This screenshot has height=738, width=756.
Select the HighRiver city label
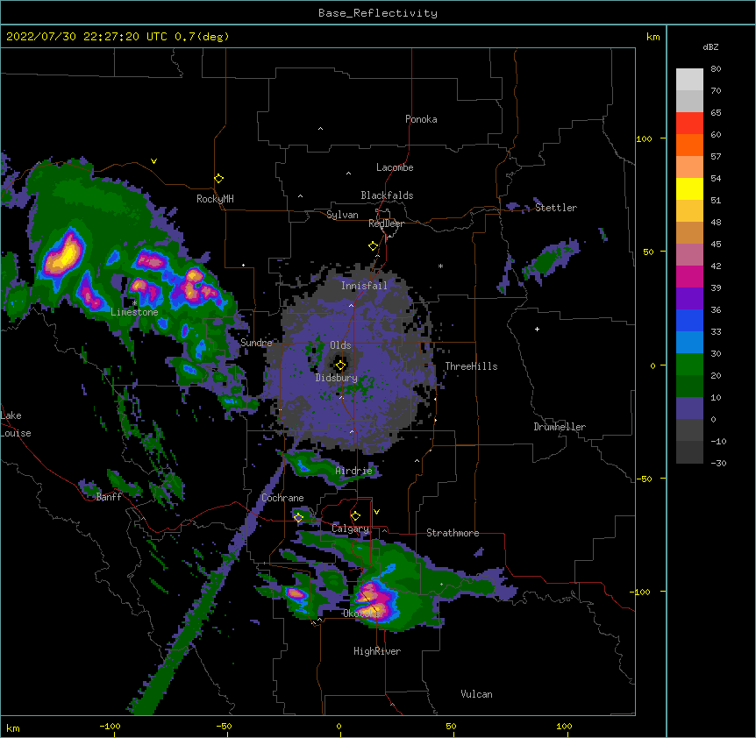[x=377, y=651]
